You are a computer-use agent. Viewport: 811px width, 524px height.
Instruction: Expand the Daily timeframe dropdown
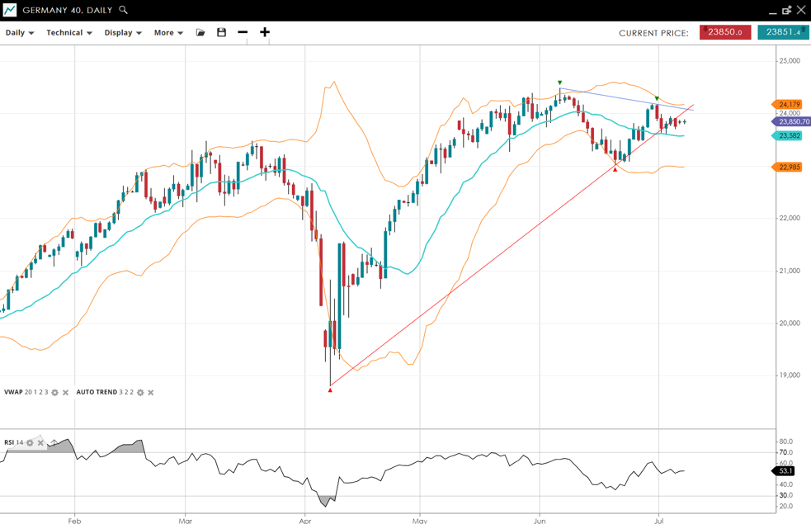coord(20,33)
